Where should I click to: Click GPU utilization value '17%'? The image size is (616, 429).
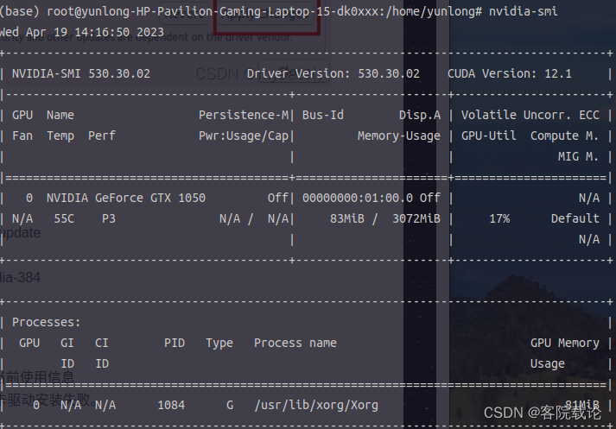click(499, 218)
